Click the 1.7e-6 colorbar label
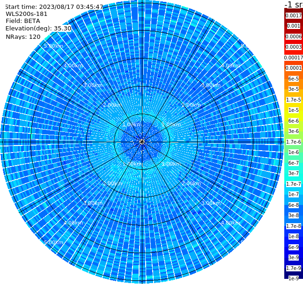 [x=294, y=142]
